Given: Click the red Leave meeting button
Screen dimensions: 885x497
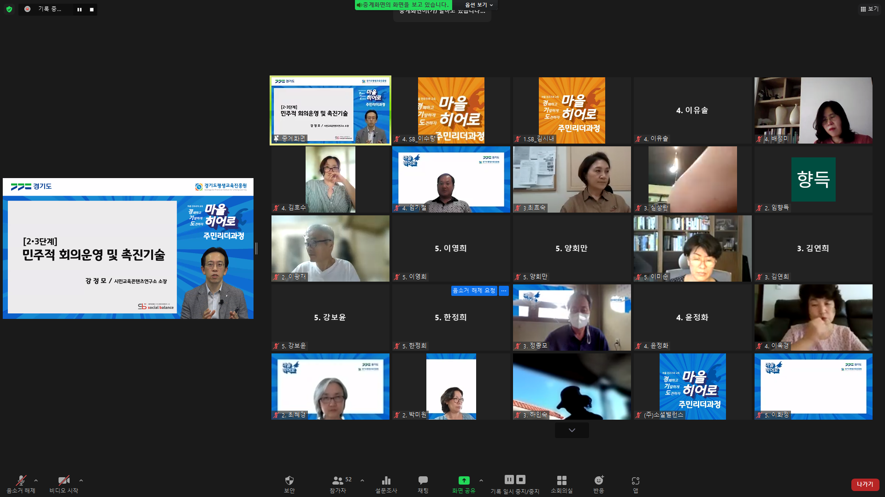Looking at the screenshot, I should point(865,484).
